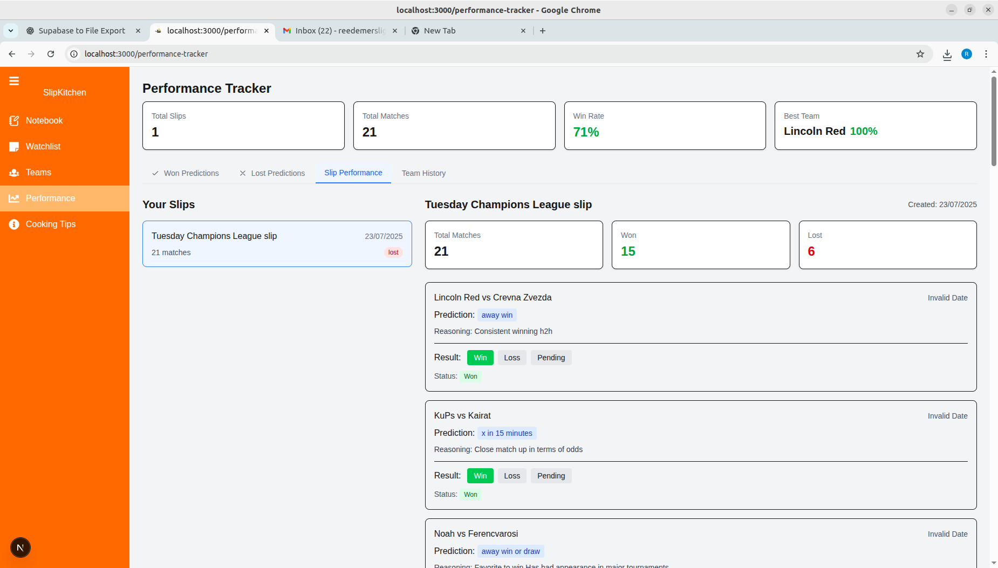Click the hamburger menu icon in sidebar
Screen dimensions: 998x568
tap(14, 81)
